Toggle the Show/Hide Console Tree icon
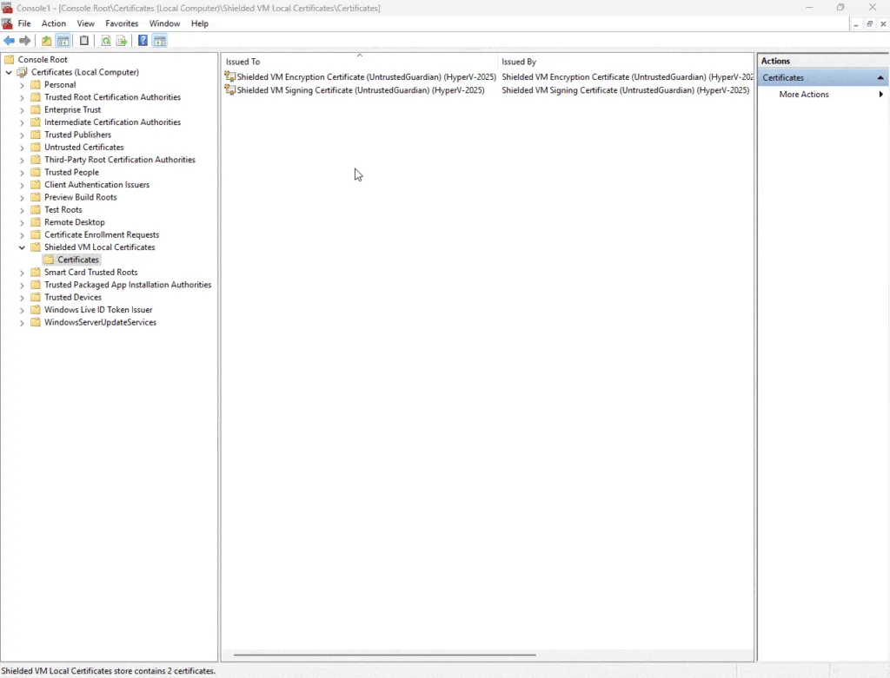The image size is (890, 678). coord(63,40)
